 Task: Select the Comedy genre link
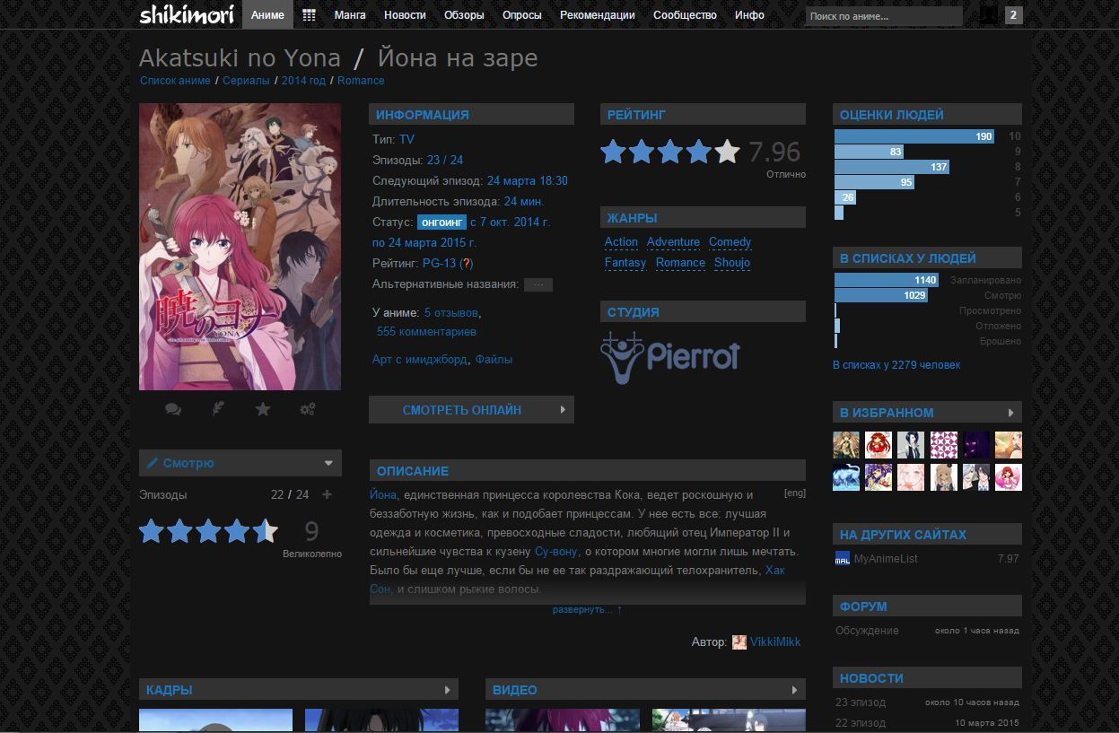tap(730, 242)
